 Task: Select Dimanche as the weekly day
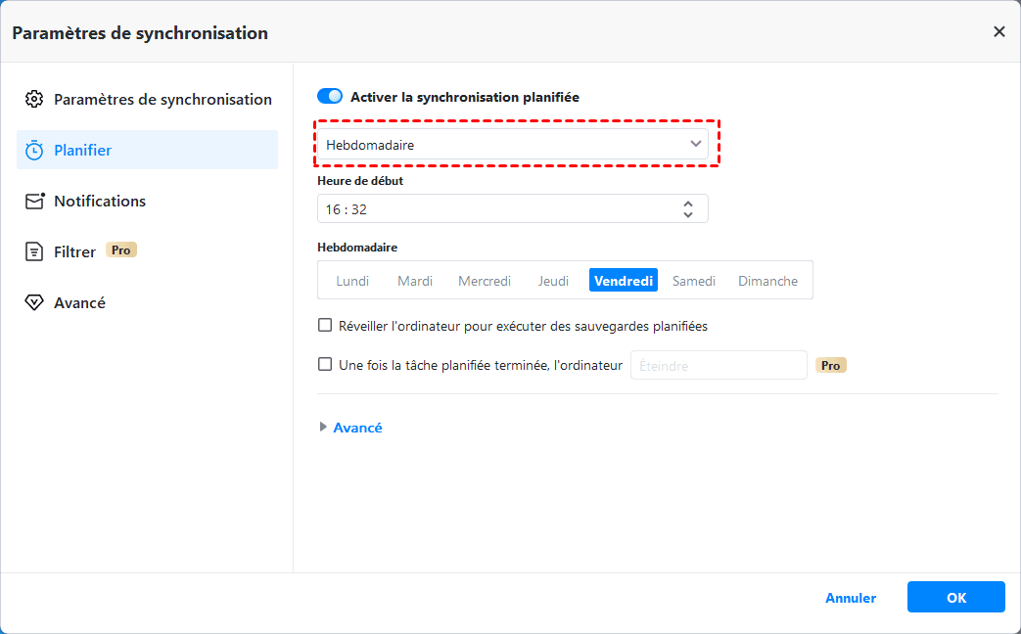click(x=767, y=281)
